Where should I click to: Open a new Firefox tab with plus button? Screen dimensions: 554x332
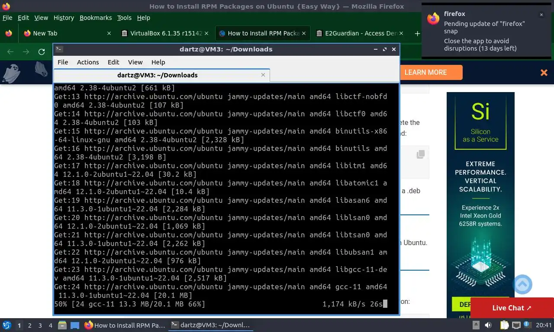coord(417,33)
